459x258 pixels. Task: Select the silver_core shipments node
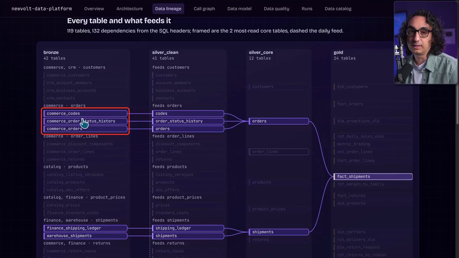(279, 232)
